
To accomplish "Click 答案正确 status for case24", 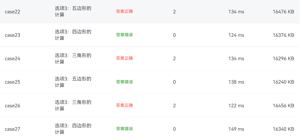I will [125, 58].
